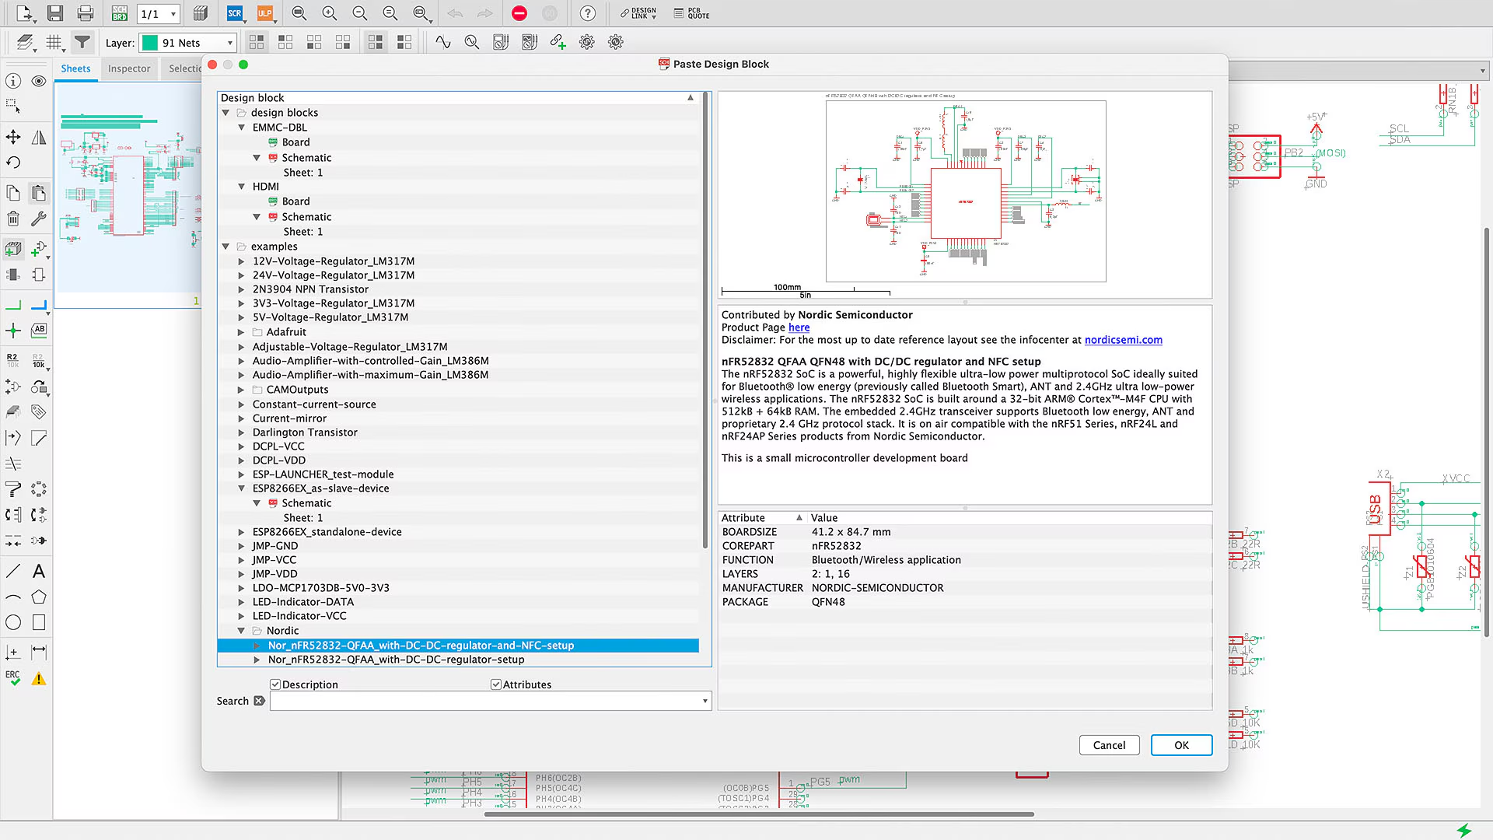Open the grid settings icon
Image resolution: width=1493 pixels, height=840 pixels.
click(54, 42)
